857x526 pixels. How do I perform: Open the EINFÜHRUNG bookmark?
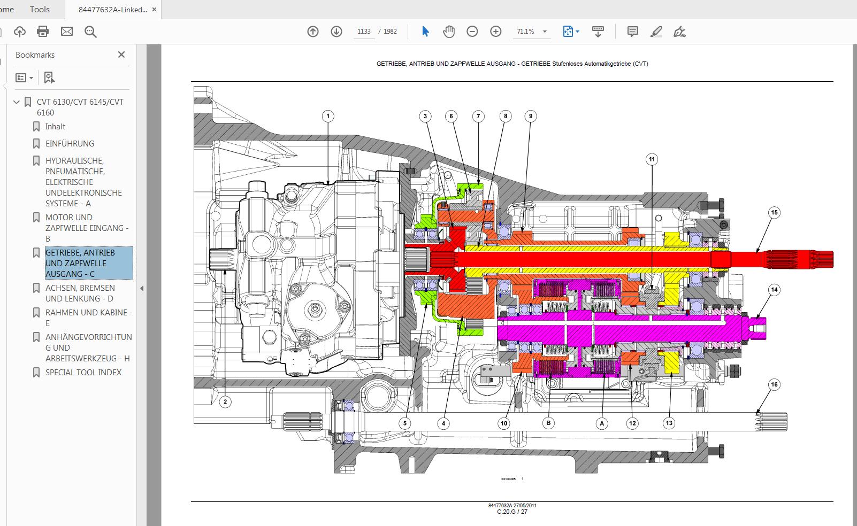tap(70, 144)
